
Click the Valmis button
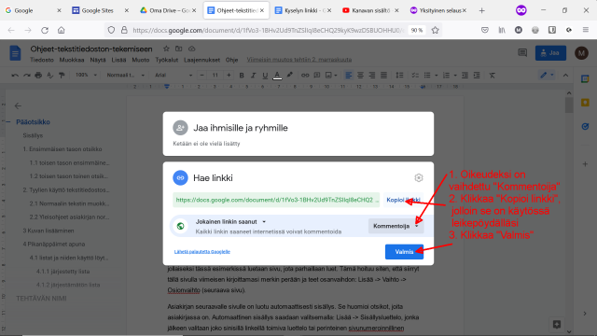tap(404, 252)
